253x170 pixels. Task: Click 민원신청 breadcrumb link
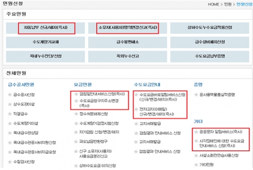pos(244,4)
